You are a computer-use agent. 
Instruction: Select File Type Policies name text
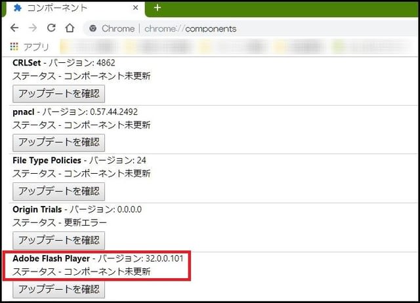point(47,161)
